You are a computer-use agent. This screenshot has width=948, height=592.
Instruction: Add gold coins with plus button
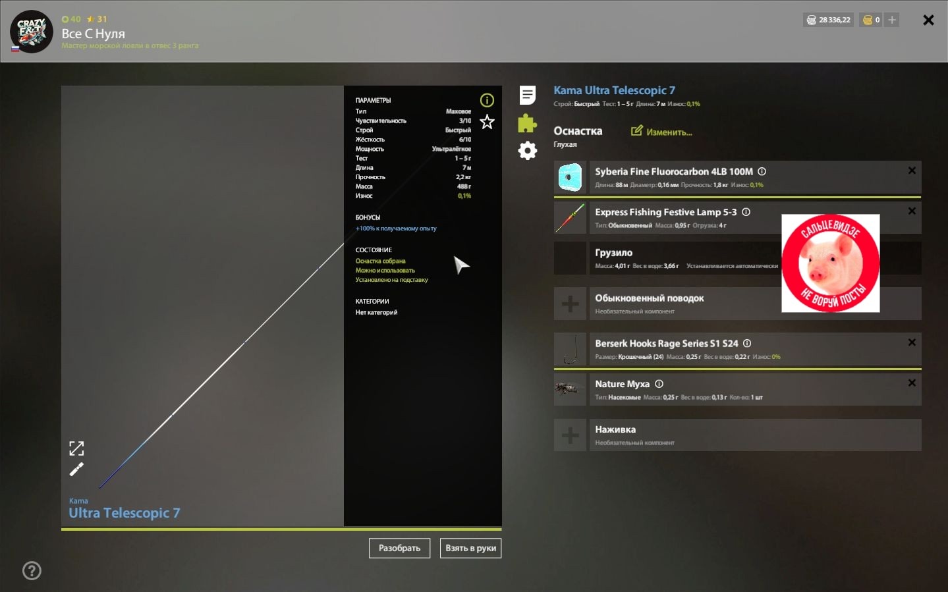tap(892, 20)
